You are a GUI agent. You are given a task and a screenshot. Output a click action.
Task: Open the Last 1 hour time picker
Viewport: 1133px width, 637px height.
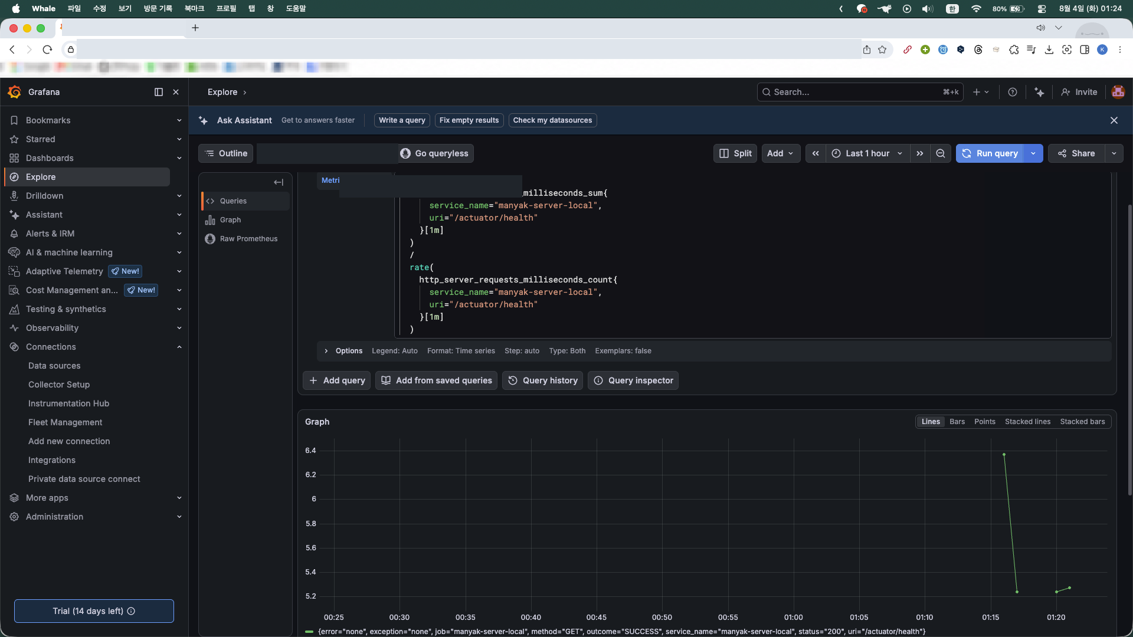(867, 153)
